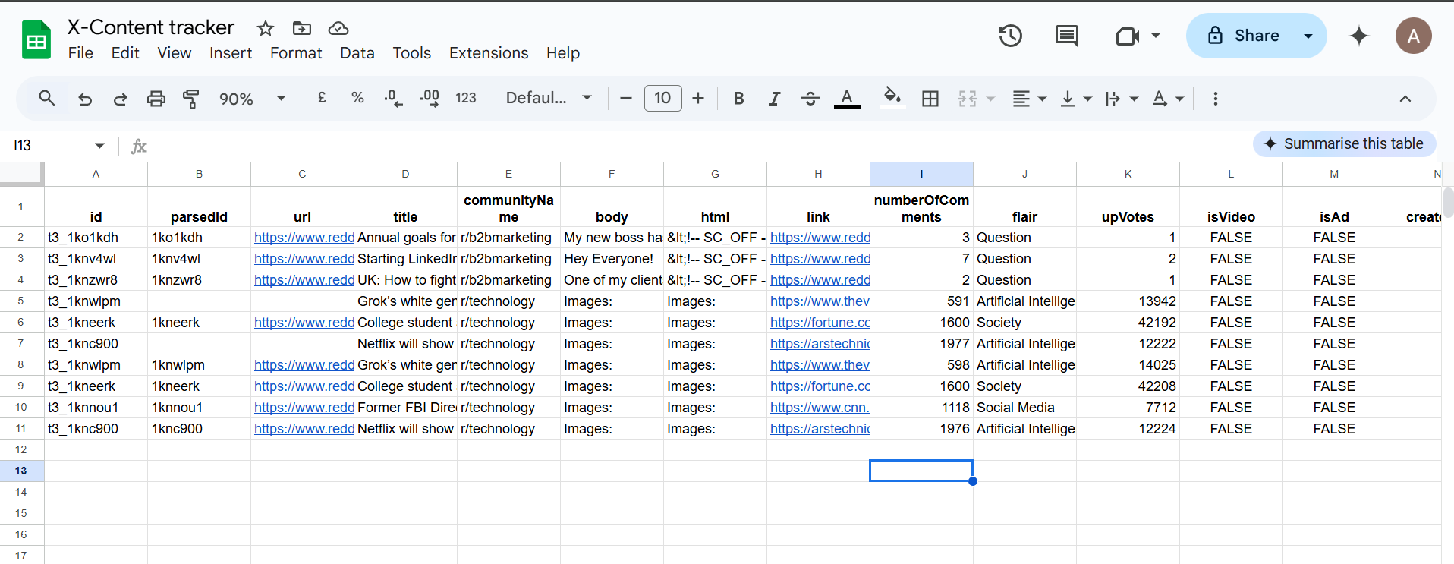Toggle bold formatting
Viewport: 1454px width, 564px height.
(x=738, y=99)
